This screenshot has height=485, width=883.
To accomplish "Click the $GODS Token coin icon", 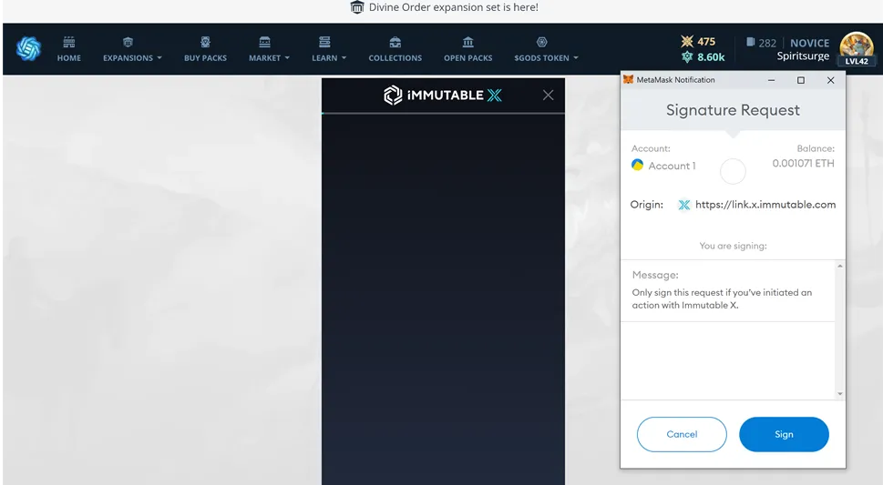I will point(542,42).
